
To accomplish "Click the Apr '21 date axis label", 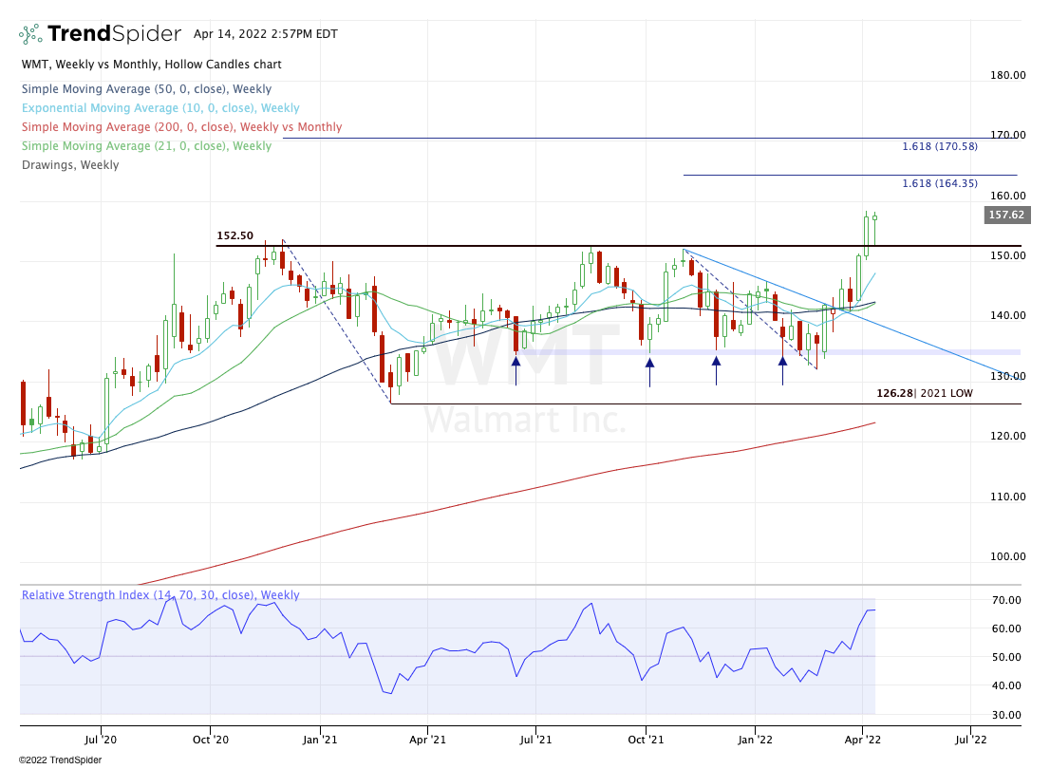I will [x=427, y=740].
